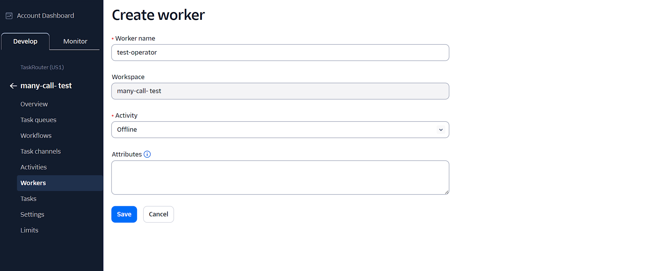Select the Workers sidebar item
The height and width of the screenshot is (271, 649).
tap(60, 183)
